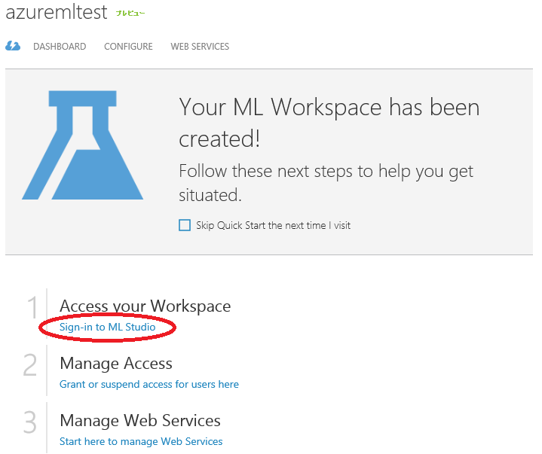Open the Quick Start cloud icon tab
542x454 pixels.
[13, 46]
